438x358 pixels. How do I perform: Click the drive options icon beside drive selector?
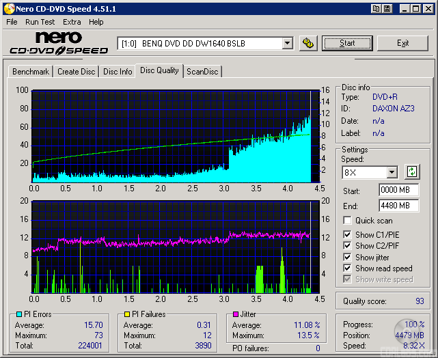tap(308, 43)
